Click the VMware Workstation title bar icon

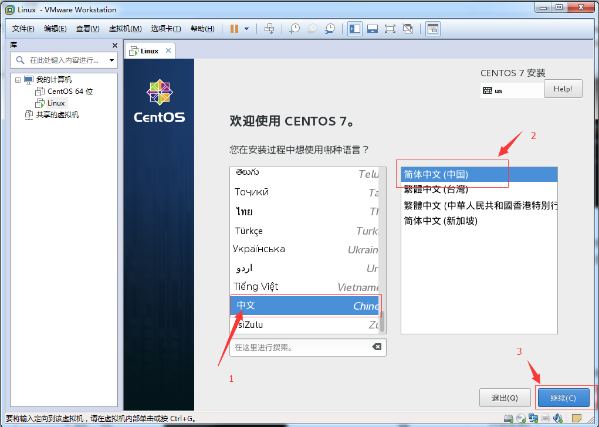[x=10, y=9]
